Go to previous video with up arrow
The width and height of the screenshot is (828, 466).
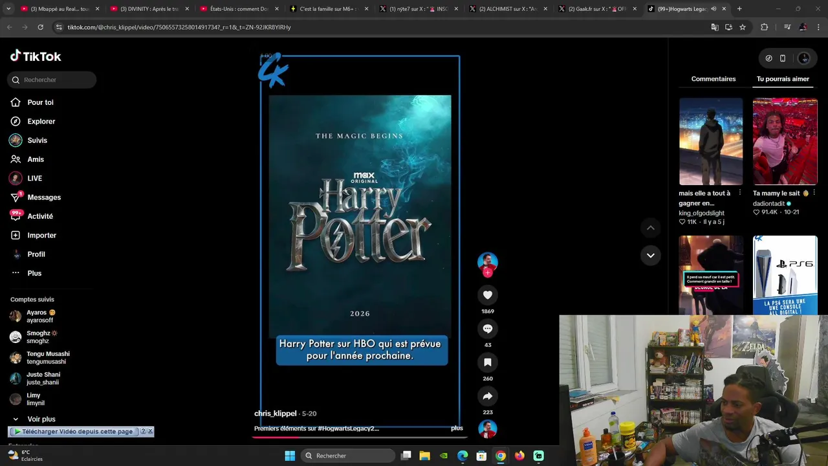651,228
